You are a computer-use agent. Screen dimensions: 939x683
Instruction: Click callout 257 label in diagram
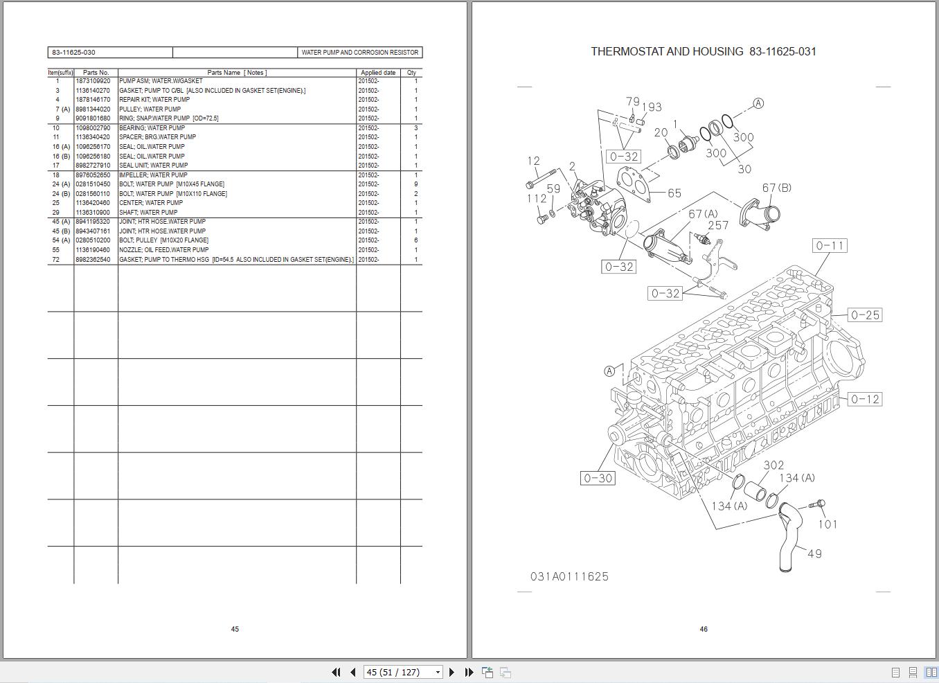coord(718,225)
